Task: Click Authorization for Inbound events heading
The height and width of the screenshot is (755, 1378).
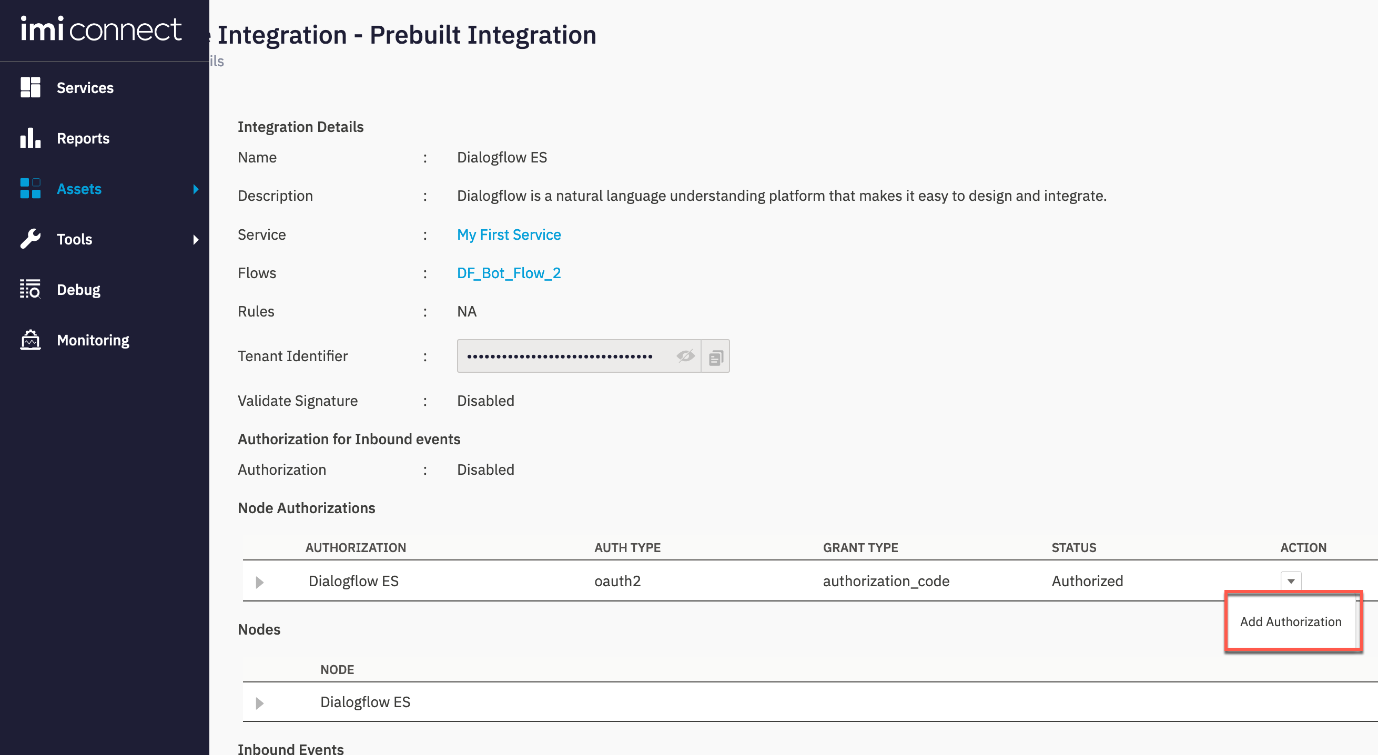Action: (349, 439)
